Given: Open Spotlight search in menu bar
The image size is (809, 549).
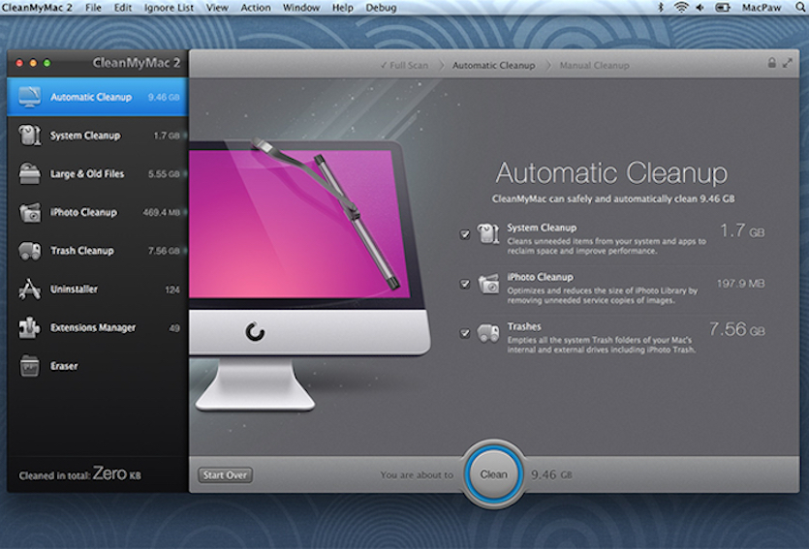Looking at the screenshot, I should (x=799, y=7).
